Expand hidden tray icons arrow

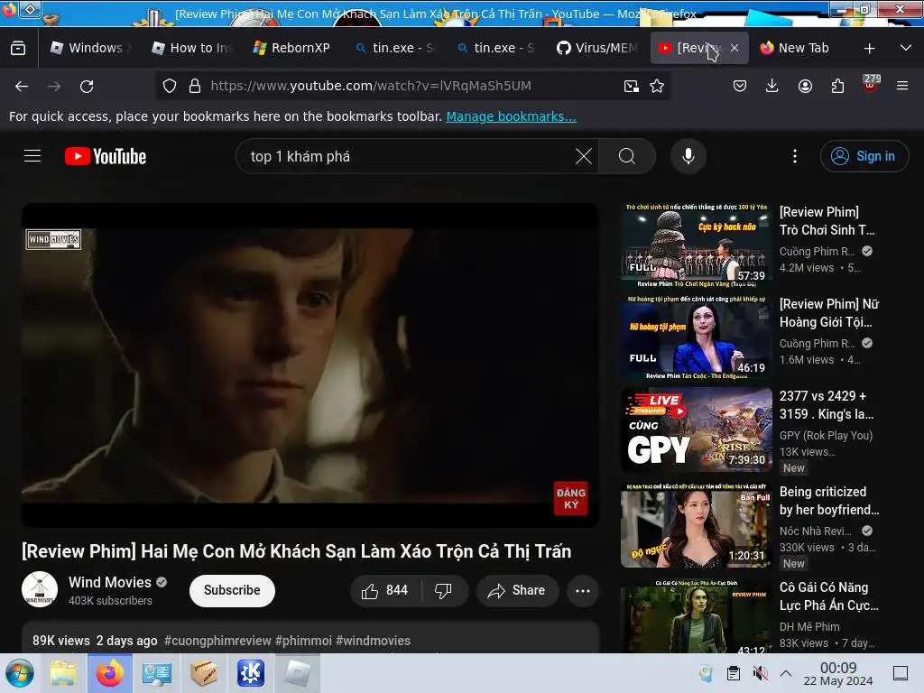786,673
